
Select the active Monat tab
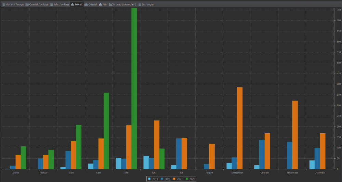(x=77, y=4)
